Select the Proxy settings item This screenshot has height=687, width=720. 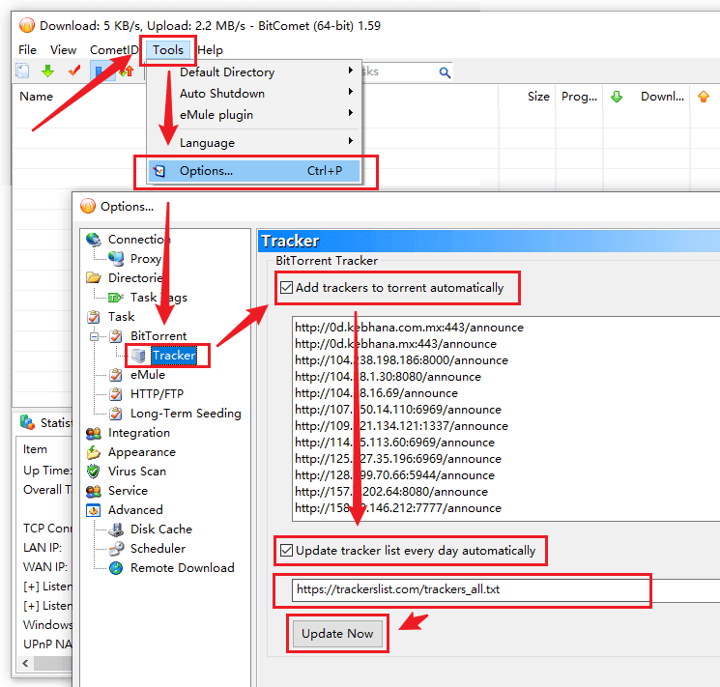(145, 259)
